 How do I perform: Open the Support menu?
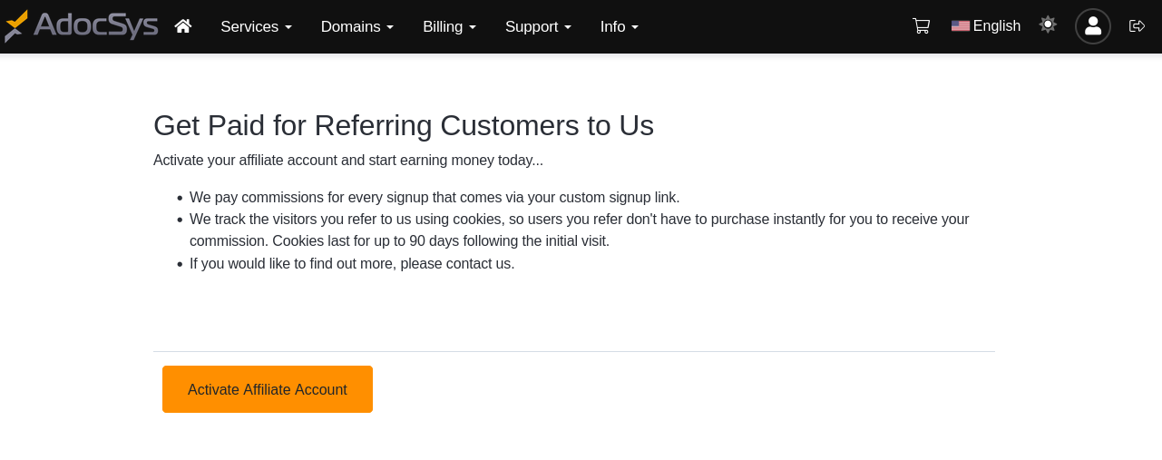click(538, 27)
